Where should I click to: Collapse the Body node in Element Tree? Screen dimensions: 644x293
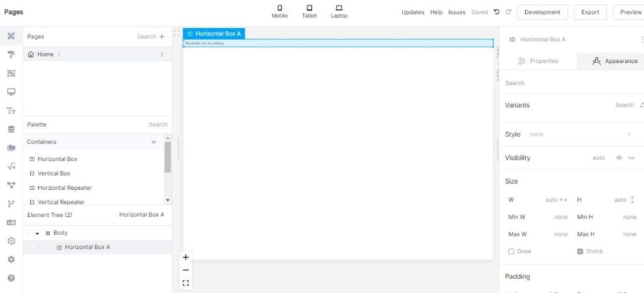pos(37,233)
